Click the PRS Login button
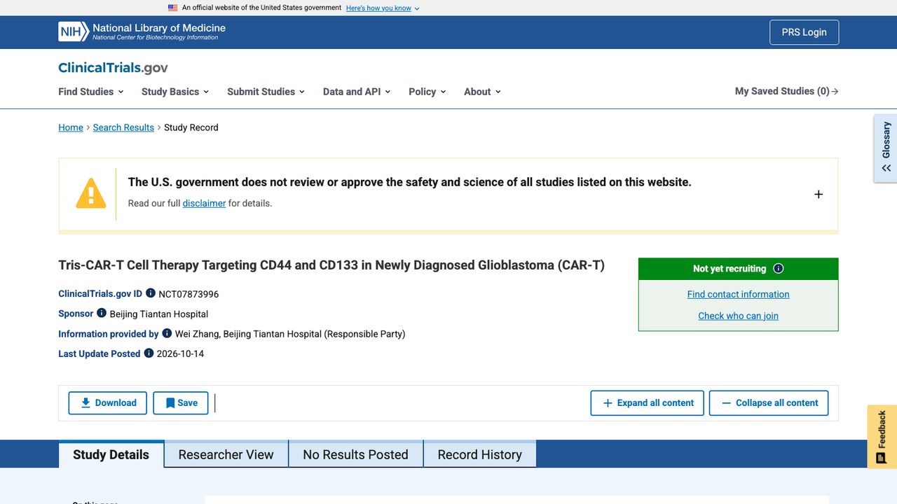This screenshot has height=504, width=897. coord(804,32)
